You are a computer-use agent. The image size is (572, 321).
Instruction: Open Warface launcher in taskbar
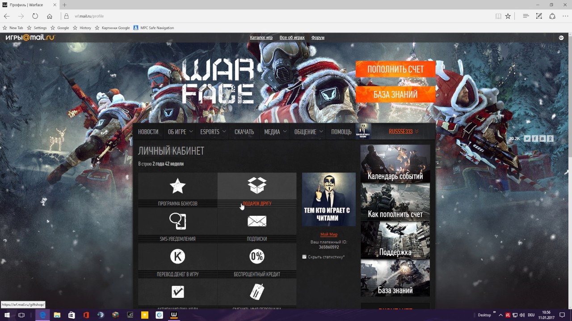click(175, 315)
